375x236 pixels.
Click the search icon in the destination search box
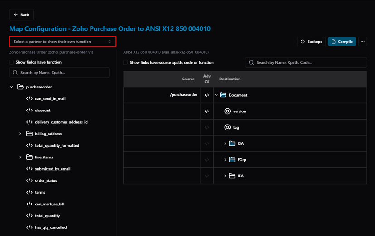(251, 62)
